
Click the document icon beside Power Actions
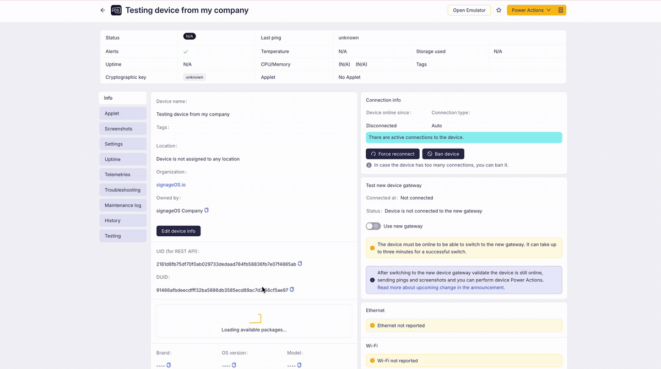click(x=561, y=10)
